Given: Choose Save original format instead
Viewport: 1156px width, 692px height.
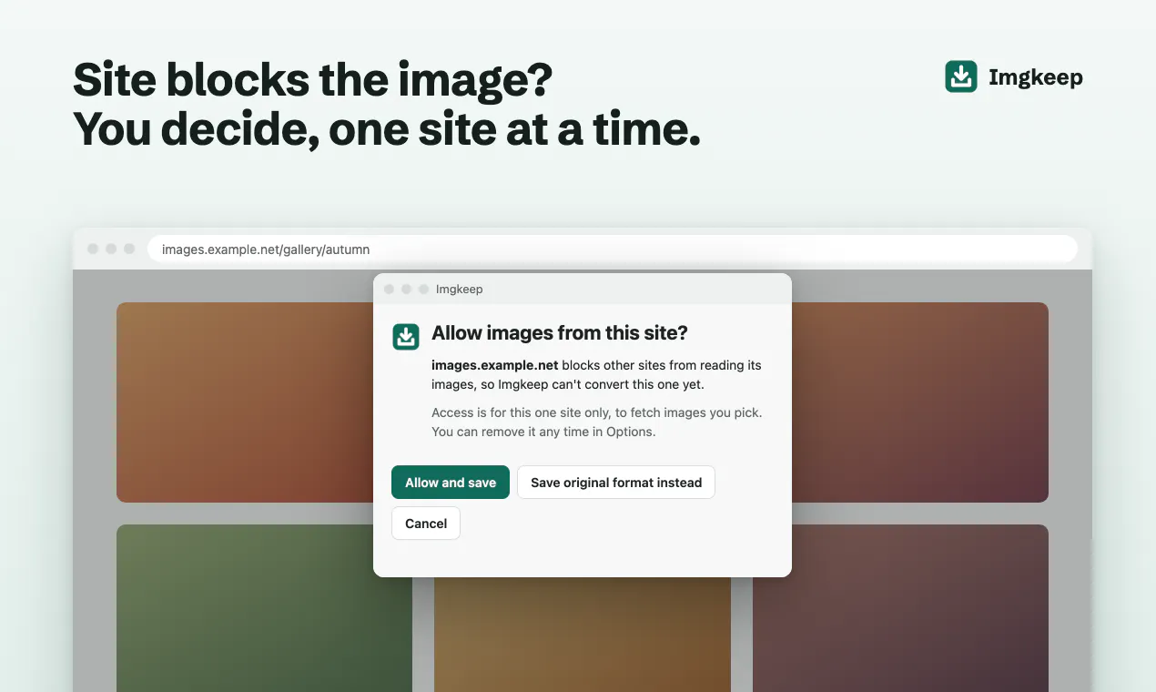Looking at the screenshot, I should (x=616, y=483).
